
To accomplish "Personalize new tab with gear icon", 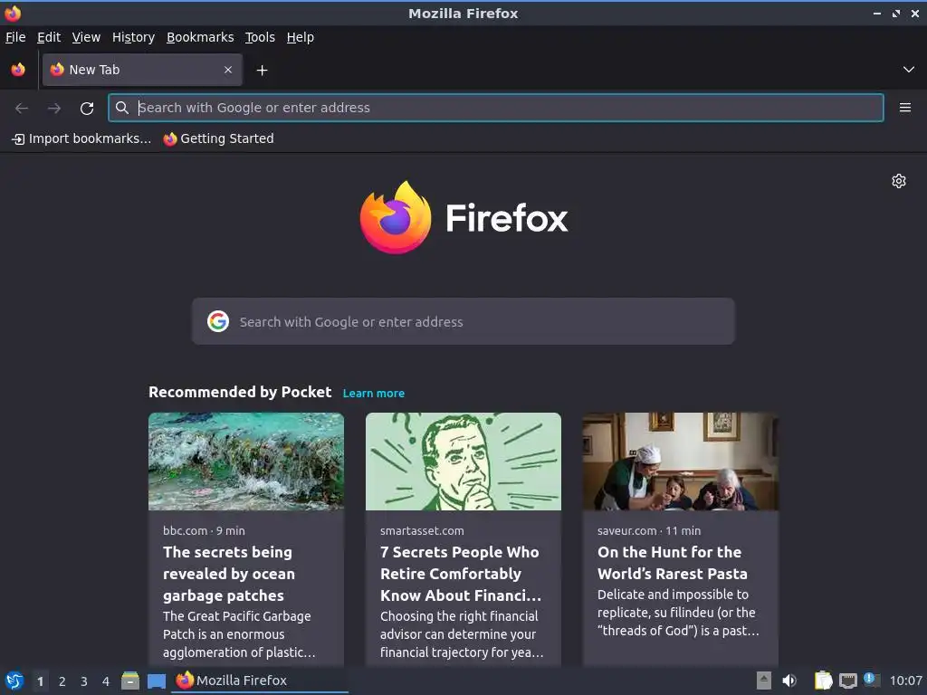I will (x=899, y=181).
